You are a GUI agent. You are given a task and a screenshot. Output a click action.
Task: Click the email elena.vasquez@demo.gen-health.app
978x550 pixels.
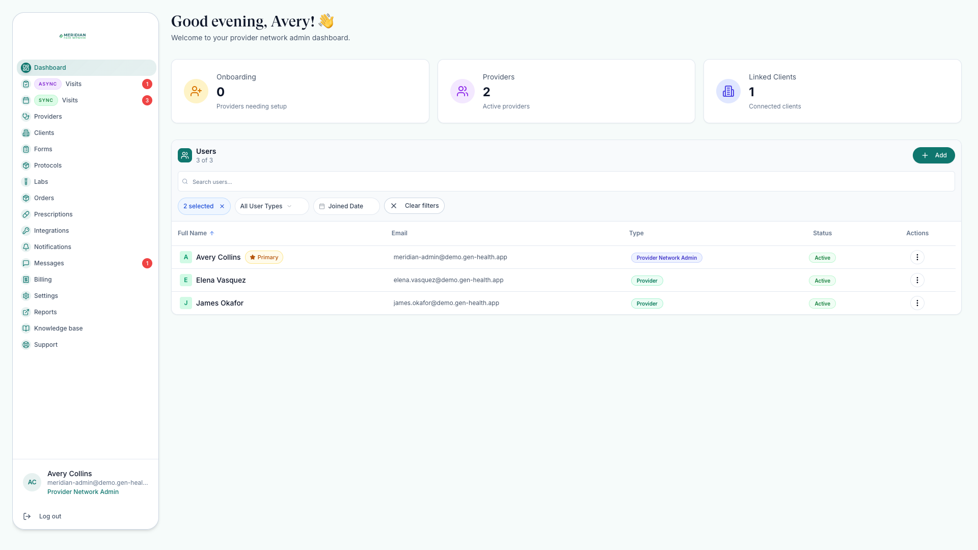point(448,280)
